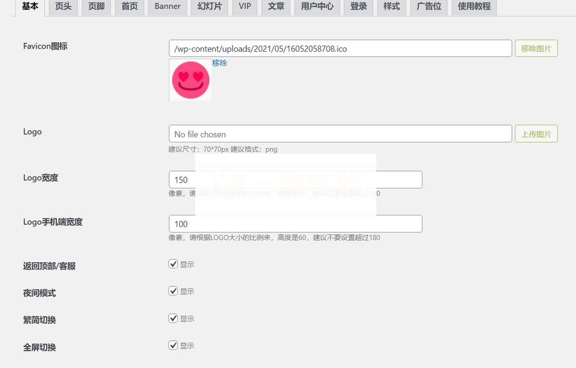Click the Favicon smiley face preview image

coord(190,80)
